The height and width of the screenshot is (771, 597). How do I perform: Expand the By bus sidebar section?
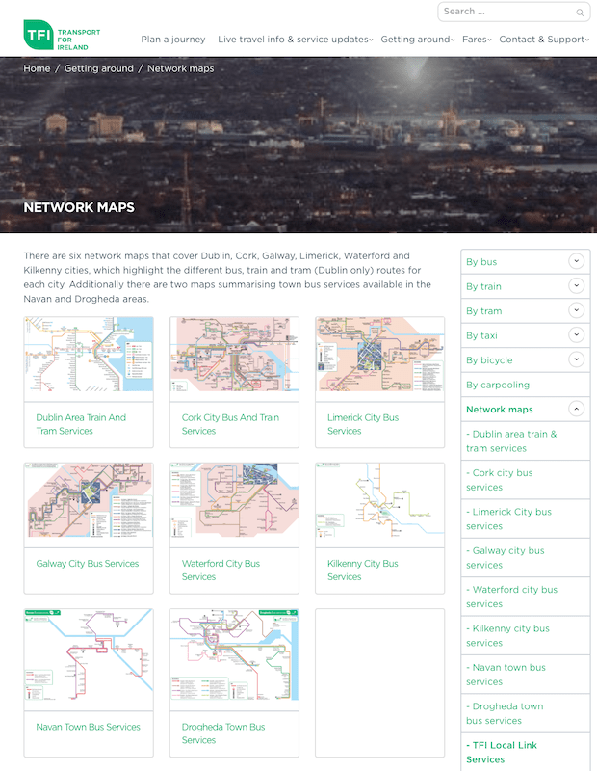tap(576, 261)
